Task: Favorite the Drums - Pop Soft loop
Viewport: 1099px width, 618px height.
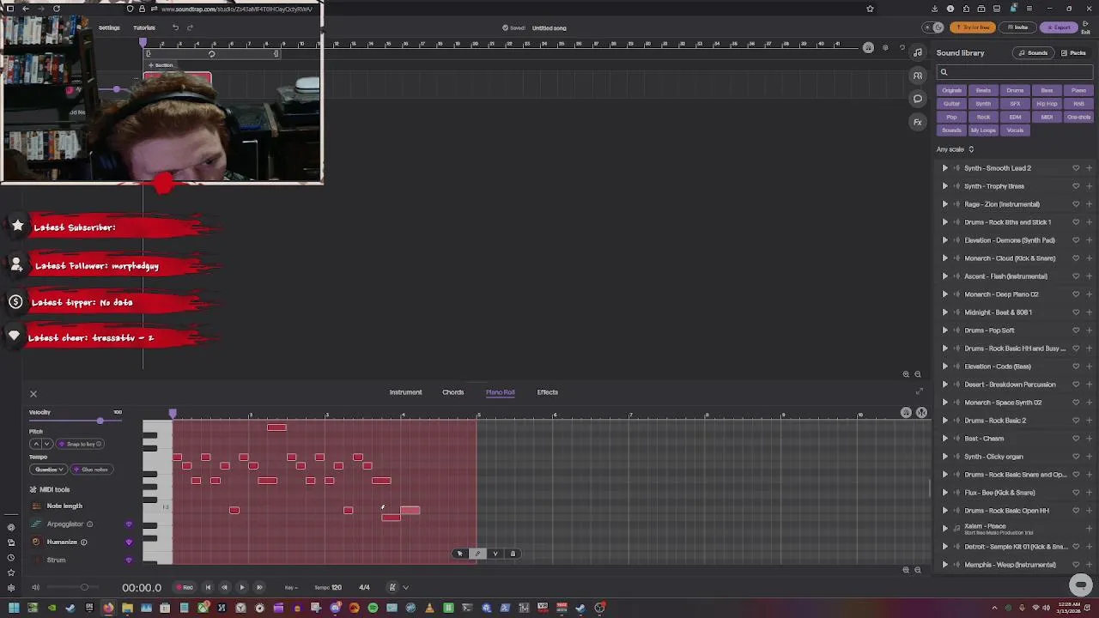Action: pos(1076,330)
